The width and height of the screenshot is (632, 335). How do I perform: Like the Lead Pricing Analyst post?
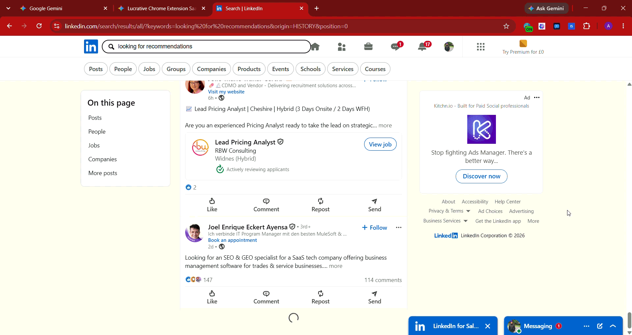212,205
